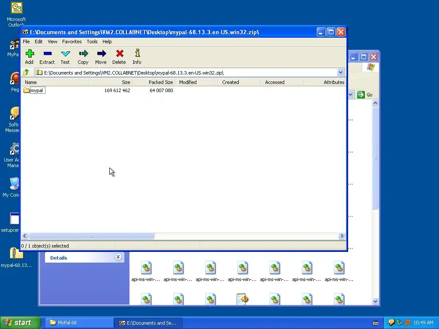This screenshot has height=329, width=439.
Task: Open the Tools menu
Action: pyautogui.click(x=92, y=42)
